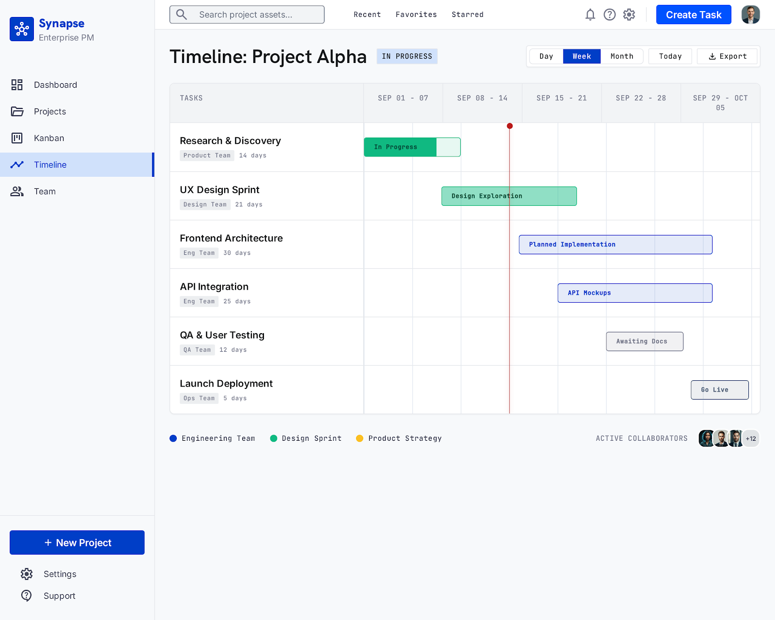Open the help question-mark icon in header
This screenshot has width=775, height=620.
(609, 15)
